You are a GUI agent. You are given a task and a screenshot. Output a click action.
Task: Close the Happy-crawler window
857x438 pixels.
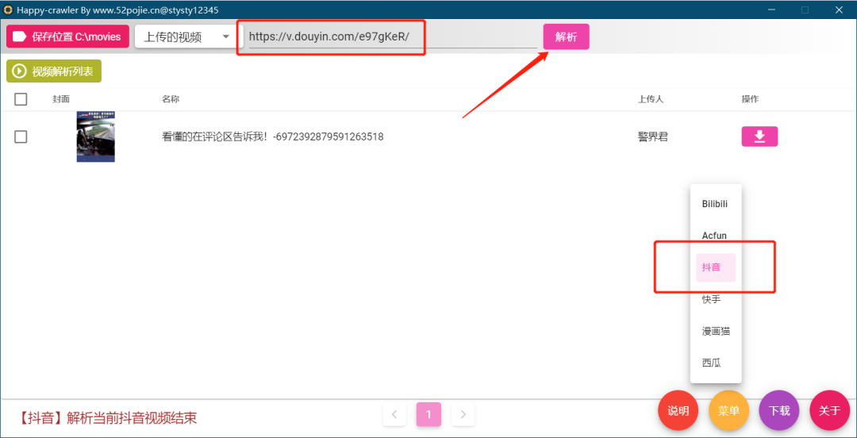[x=839, y=10]
